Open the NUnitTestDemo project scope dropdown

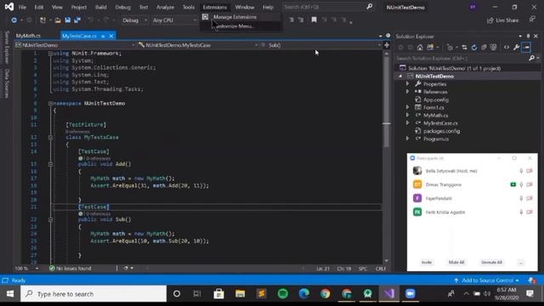(x=75, y=45)
